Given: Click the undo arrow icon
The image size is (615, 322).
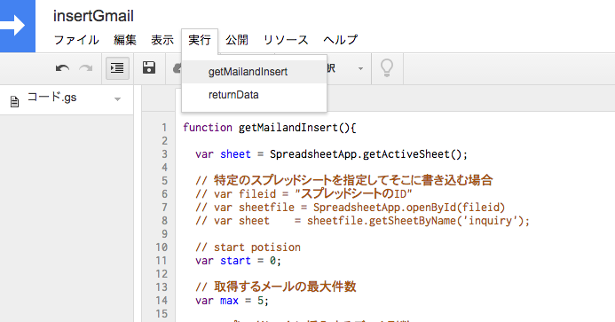Looking at the screenshot, I should pyautogui.click(x=62, y=68).
